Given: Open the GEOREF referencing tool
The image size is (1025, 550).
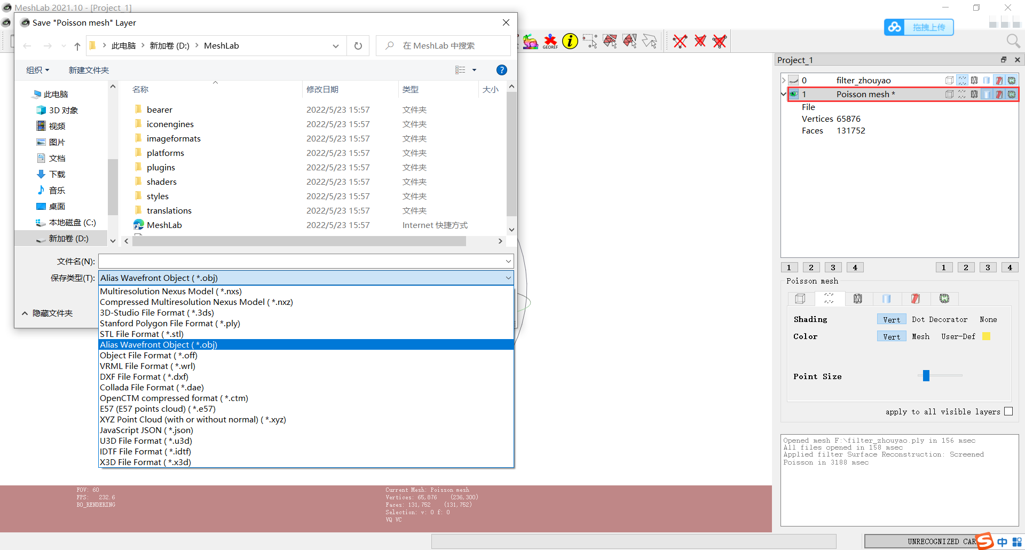Looking at the screenshot, I should 550,42.
